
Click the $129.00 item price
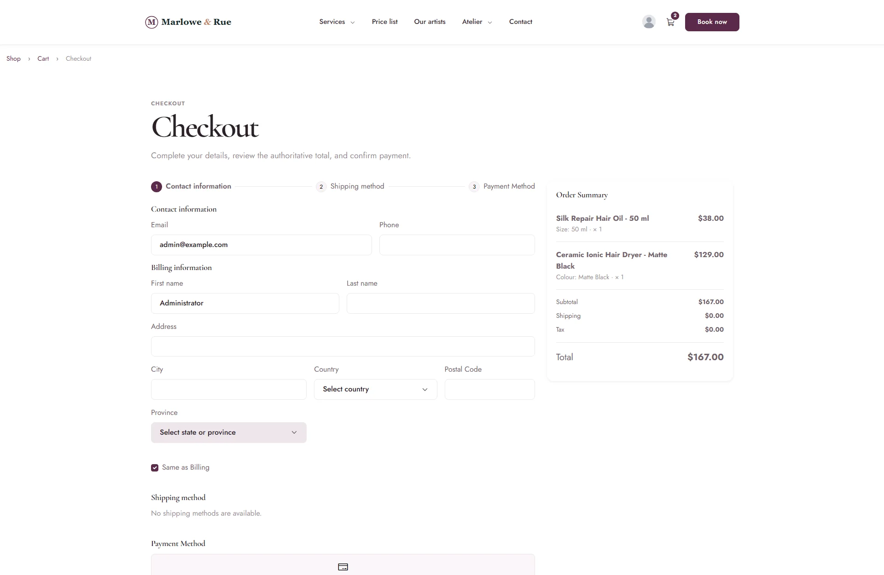click(x=709, y=255)
